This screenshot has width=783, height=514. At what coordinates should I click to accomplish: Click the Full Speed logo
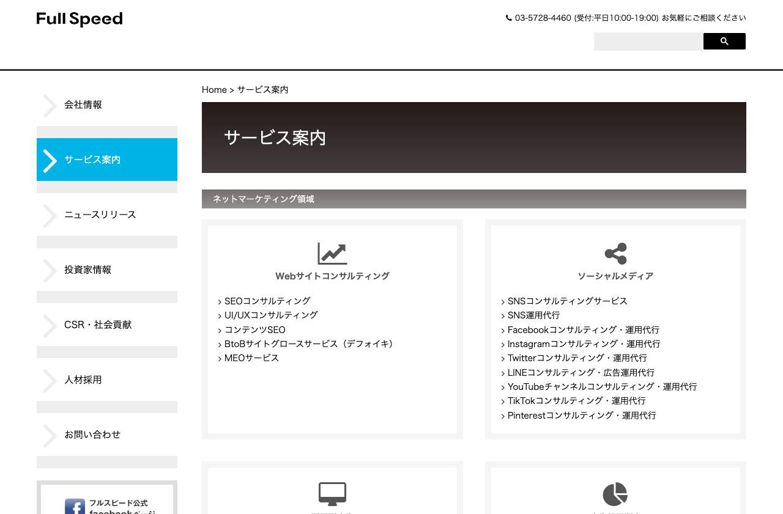click(79, 18)
